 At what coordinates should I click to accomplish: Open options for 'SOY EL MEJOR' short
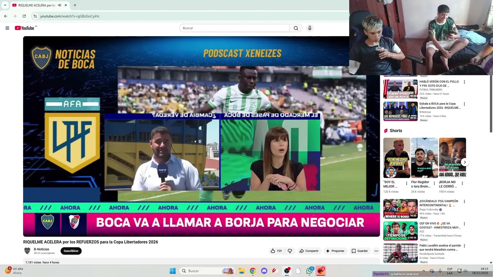click(x=406, y=184)
